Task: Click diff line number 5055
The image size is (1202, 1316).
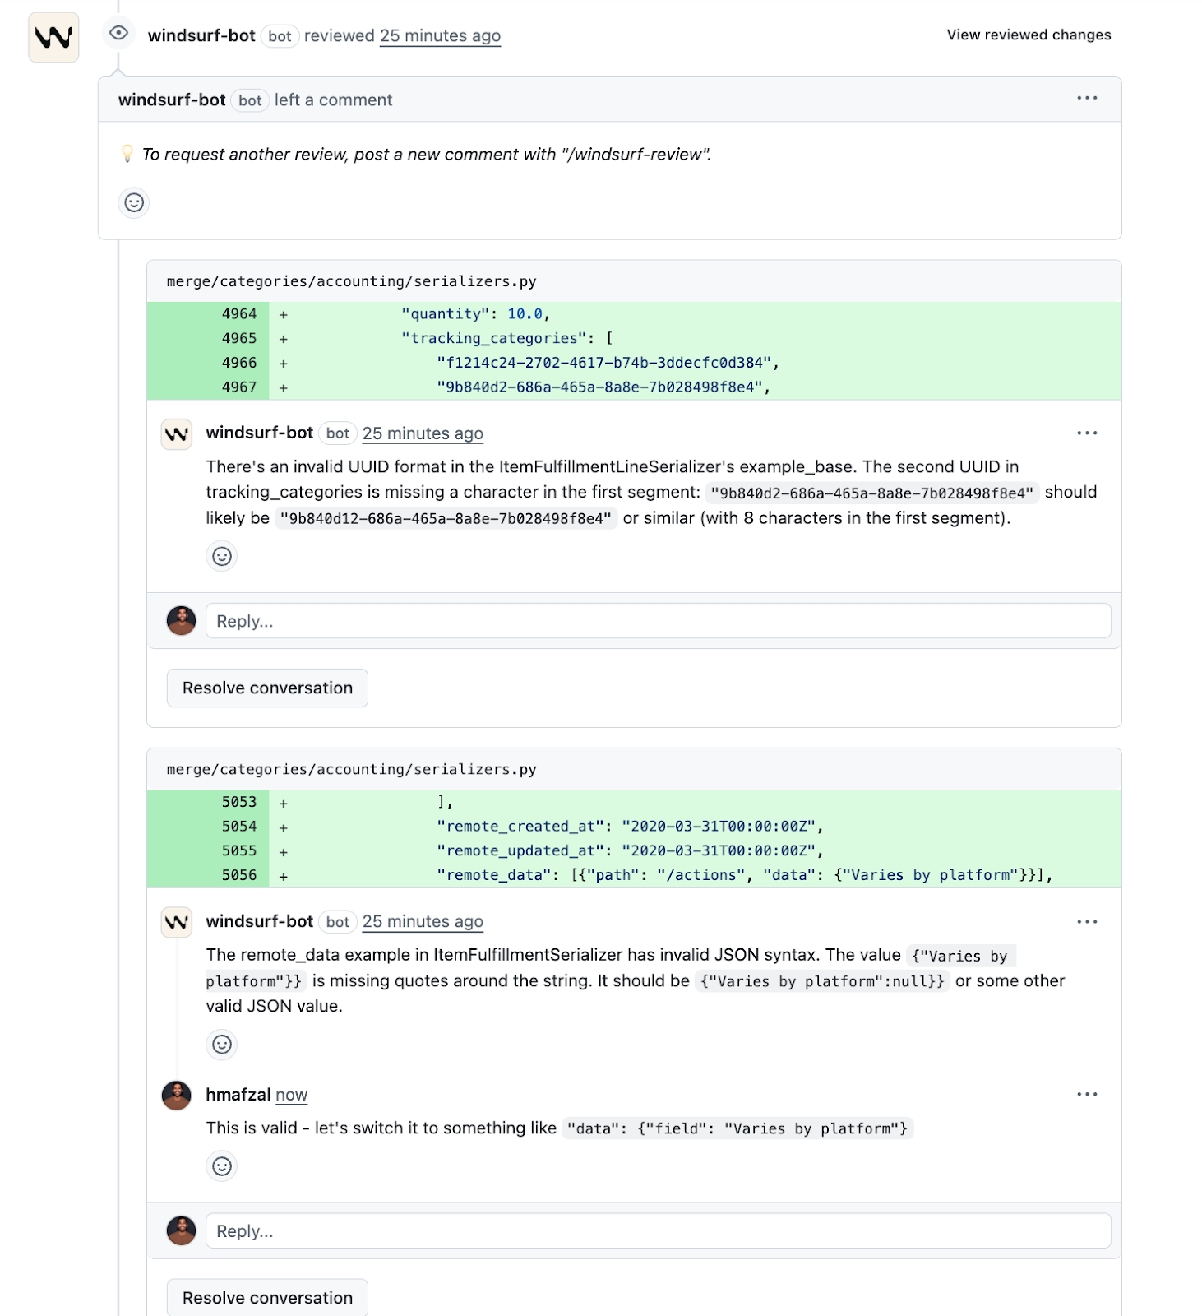Action: (239, 850)
